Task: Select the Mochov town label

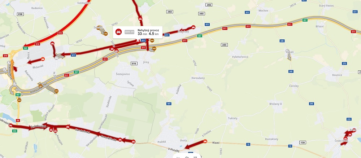Action: pos(263,10)
